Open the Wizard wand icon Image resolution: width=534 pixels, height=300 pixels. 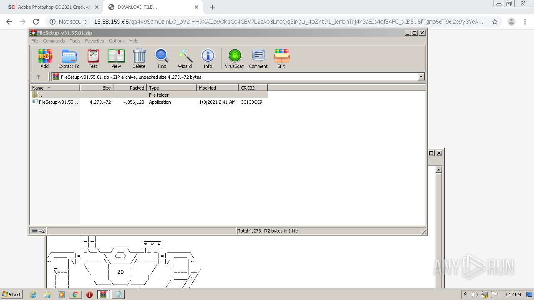[185, 58]
